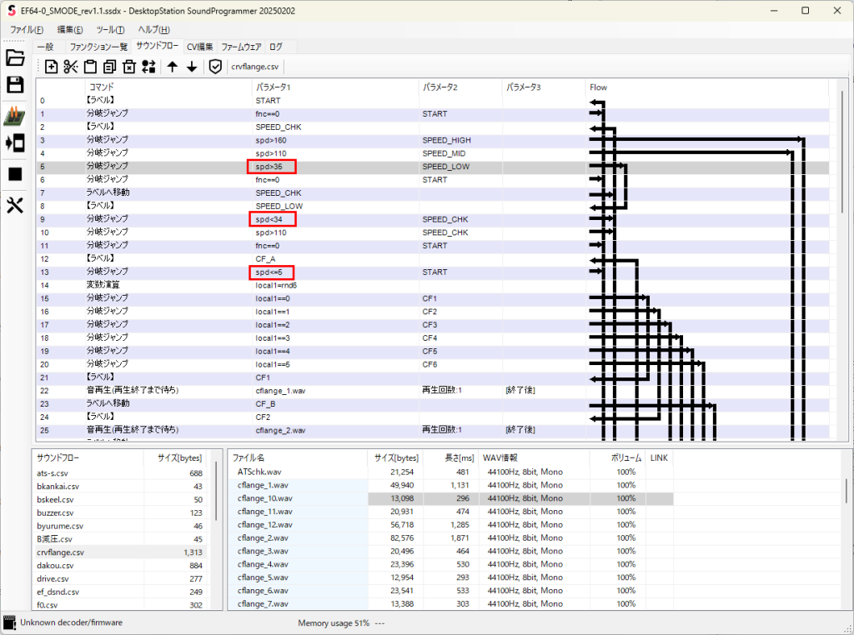
Task: Click the add new row icon
Action: [51, 67]
